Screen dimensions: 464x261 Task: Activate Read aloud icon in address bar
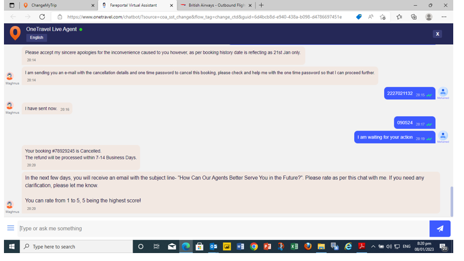(x=371, y=17)
